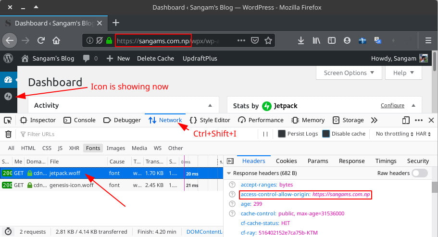Open the Firefox hamburger menu
Image resolution: width=438 pixels, height=237 pixels.
(428, 41)
